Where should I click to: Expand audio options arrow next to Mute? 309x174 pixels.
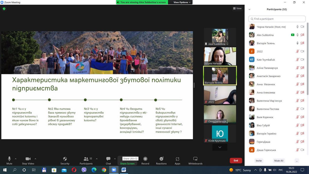16,159
